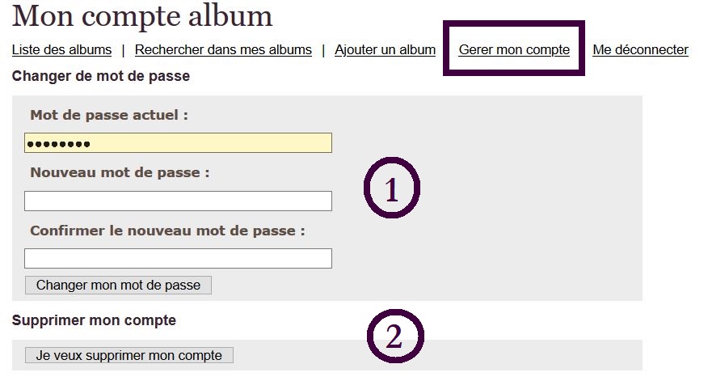Open Gerer mon compte page
The image size is (708, 381).
[514, 50]
